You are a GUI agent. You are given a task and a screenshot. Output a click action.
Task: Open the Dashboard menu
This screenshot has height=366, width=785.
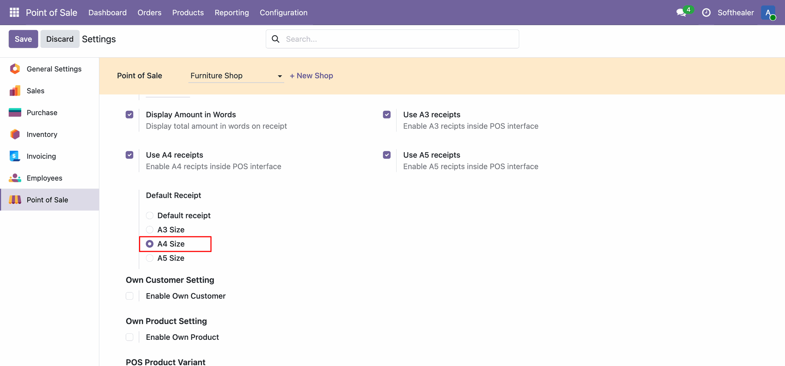(x=108, y=13)
